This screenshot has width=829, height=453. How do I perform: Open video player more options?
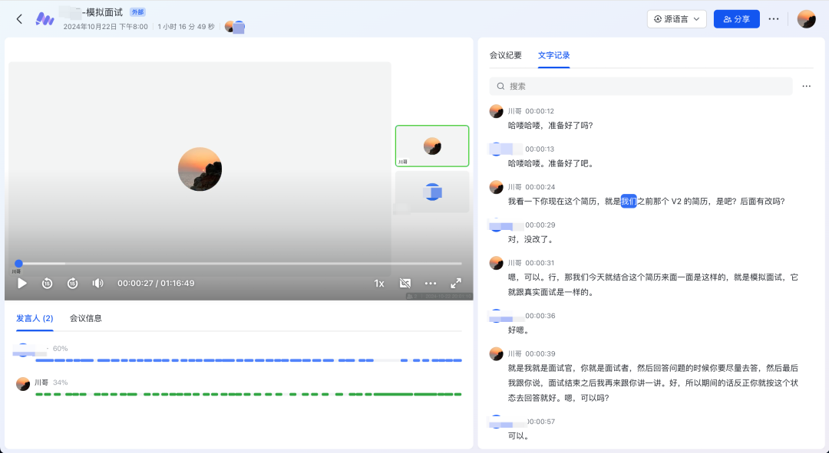tap(431, 284)
